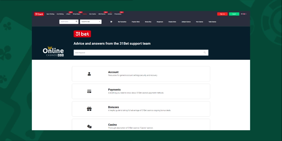This screenshot has height=141, width=282.
Task: Click 'Everything you need to know about 31Bet' description
Action: click(136, 93)
